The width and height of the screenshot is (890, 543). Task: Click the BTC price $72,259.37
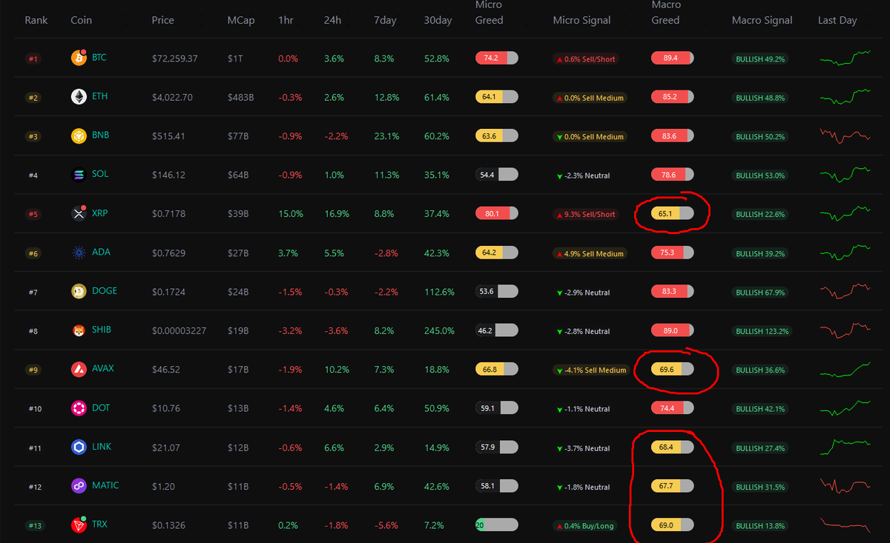click(175, 58)
